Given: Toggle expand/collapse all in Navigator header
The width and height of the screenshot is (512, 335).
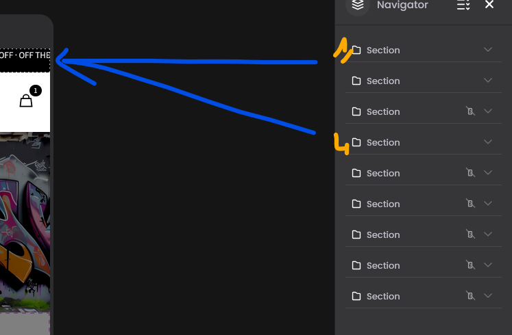Looking at the screenshot, I should point(463,5).
